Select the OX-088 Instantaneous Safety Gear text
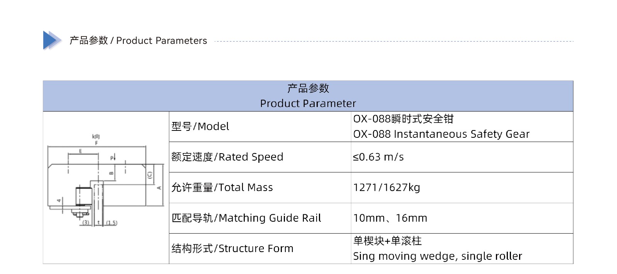The image size is (617, 274). [441, 134]
